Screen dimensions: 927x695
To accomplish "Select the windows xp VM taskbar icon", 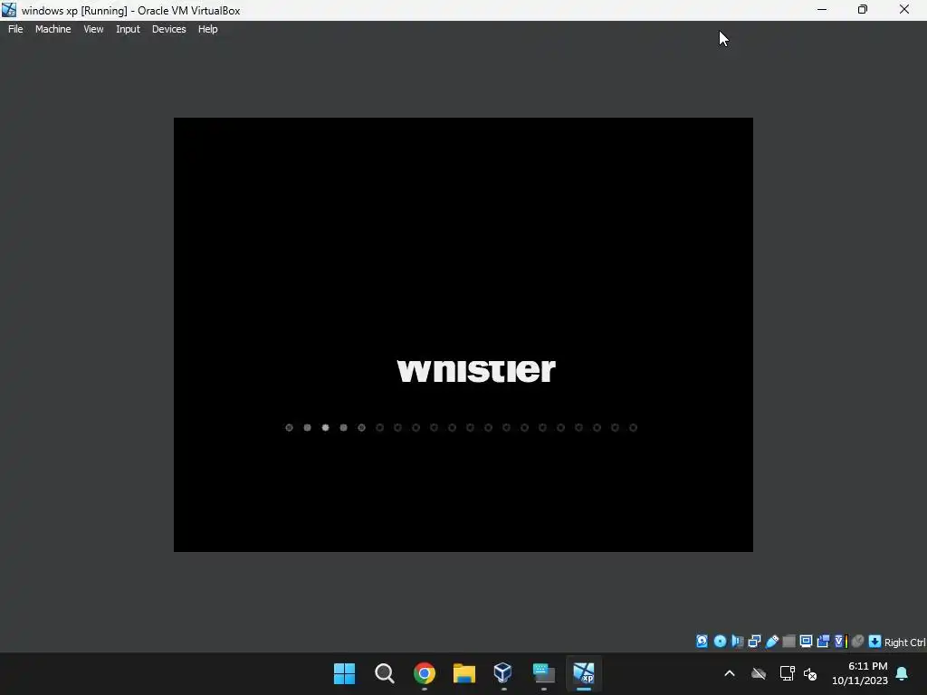I will click(584, 673).
